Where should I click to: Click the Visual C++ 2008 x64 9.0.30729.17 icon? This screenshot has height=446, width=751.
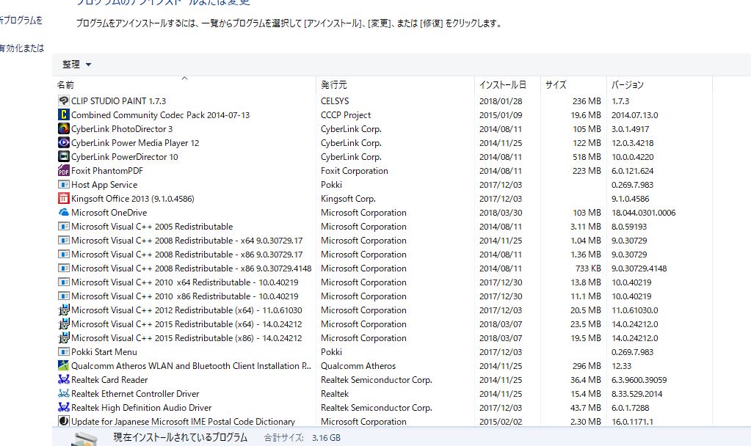tap(64, 240)
